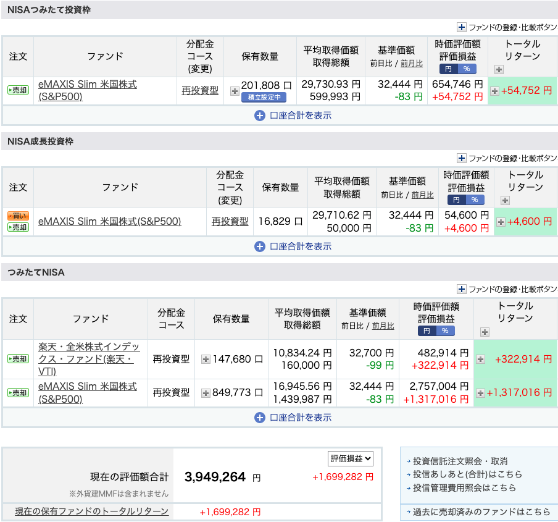This screenshot has width=558, height=522.
Task: Click average price 10,834.24 円
Action: click(302, 353)
